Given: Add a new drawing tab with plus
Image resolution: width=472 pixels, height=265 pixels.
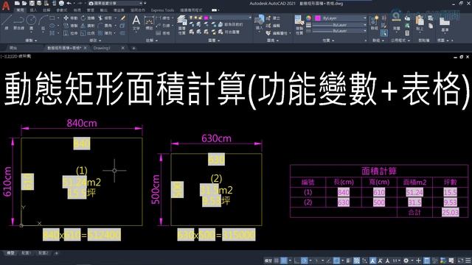Looking at the screenshot, I should (x=133, y=48).
